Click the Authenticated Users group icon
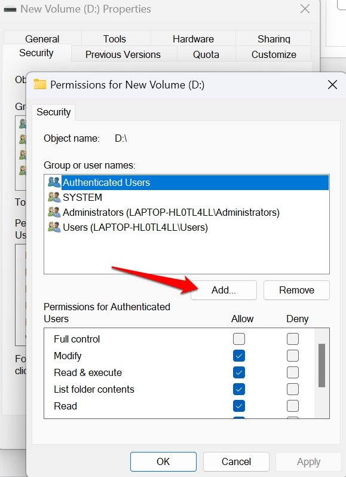 [x=54, y=182]
